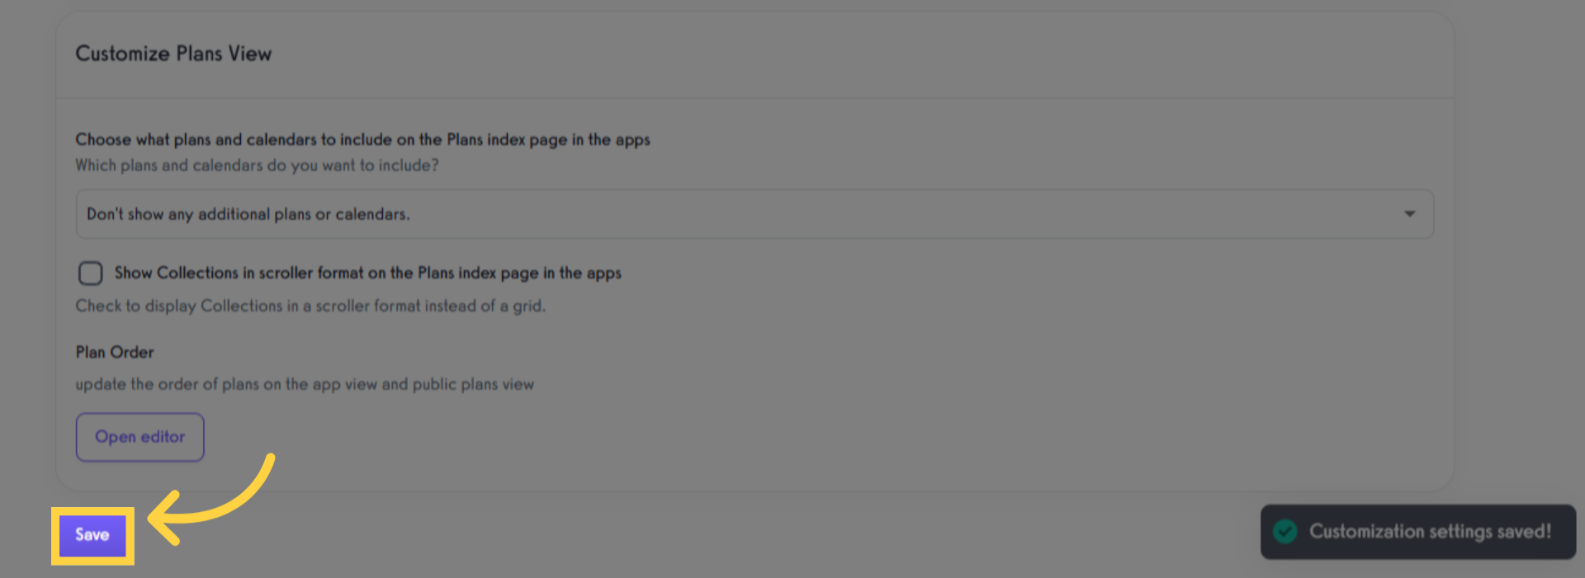Open the Plan Order editor
The height and width of the screenshot is (578, 1585).
click(140, 437)
